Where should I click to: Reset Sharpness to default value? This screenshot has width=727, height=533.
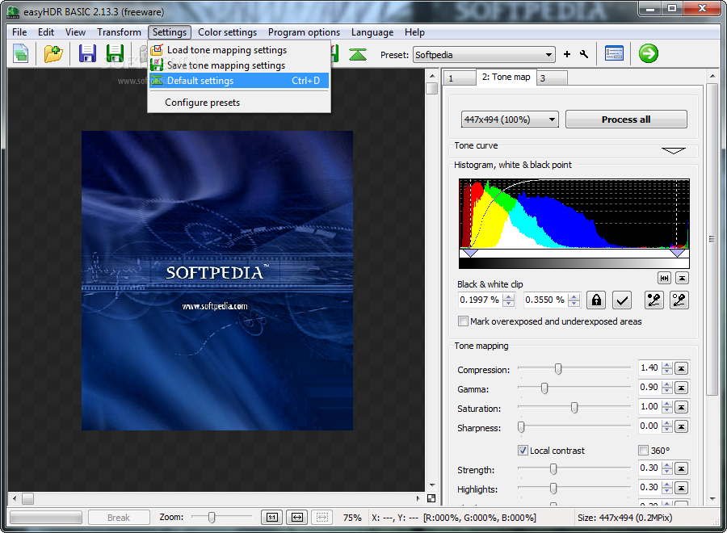pyautogui.click(x=681, y=427)
